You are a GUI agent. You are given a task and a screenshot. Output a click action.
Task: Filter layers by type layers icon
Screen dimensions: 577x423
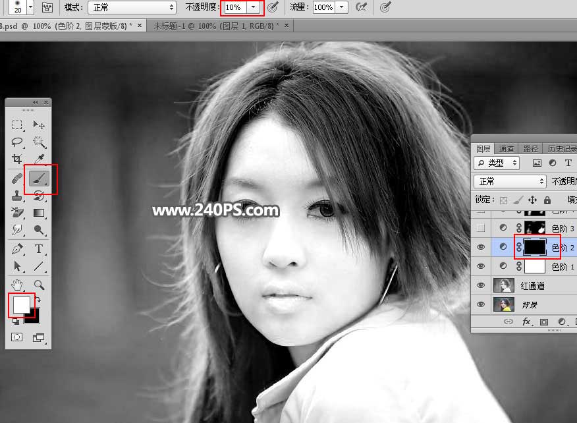(x=568, y=163)
